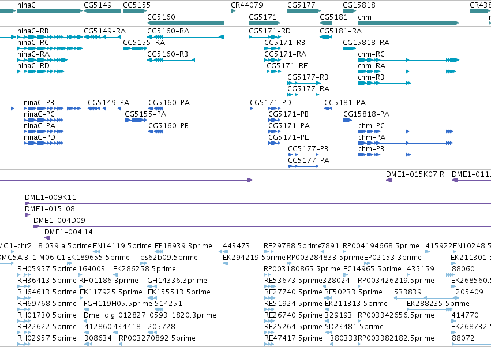Image resolution: width=491 pixels, height=347 pixels.
Task: Click the chm-PB protein feature
Action: (x=384, y=155)
